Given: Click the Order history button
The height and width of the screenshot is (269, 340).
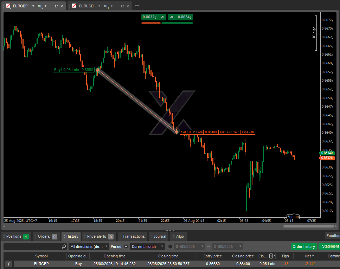Looking at the screenshot, I should tap(304, 246).
